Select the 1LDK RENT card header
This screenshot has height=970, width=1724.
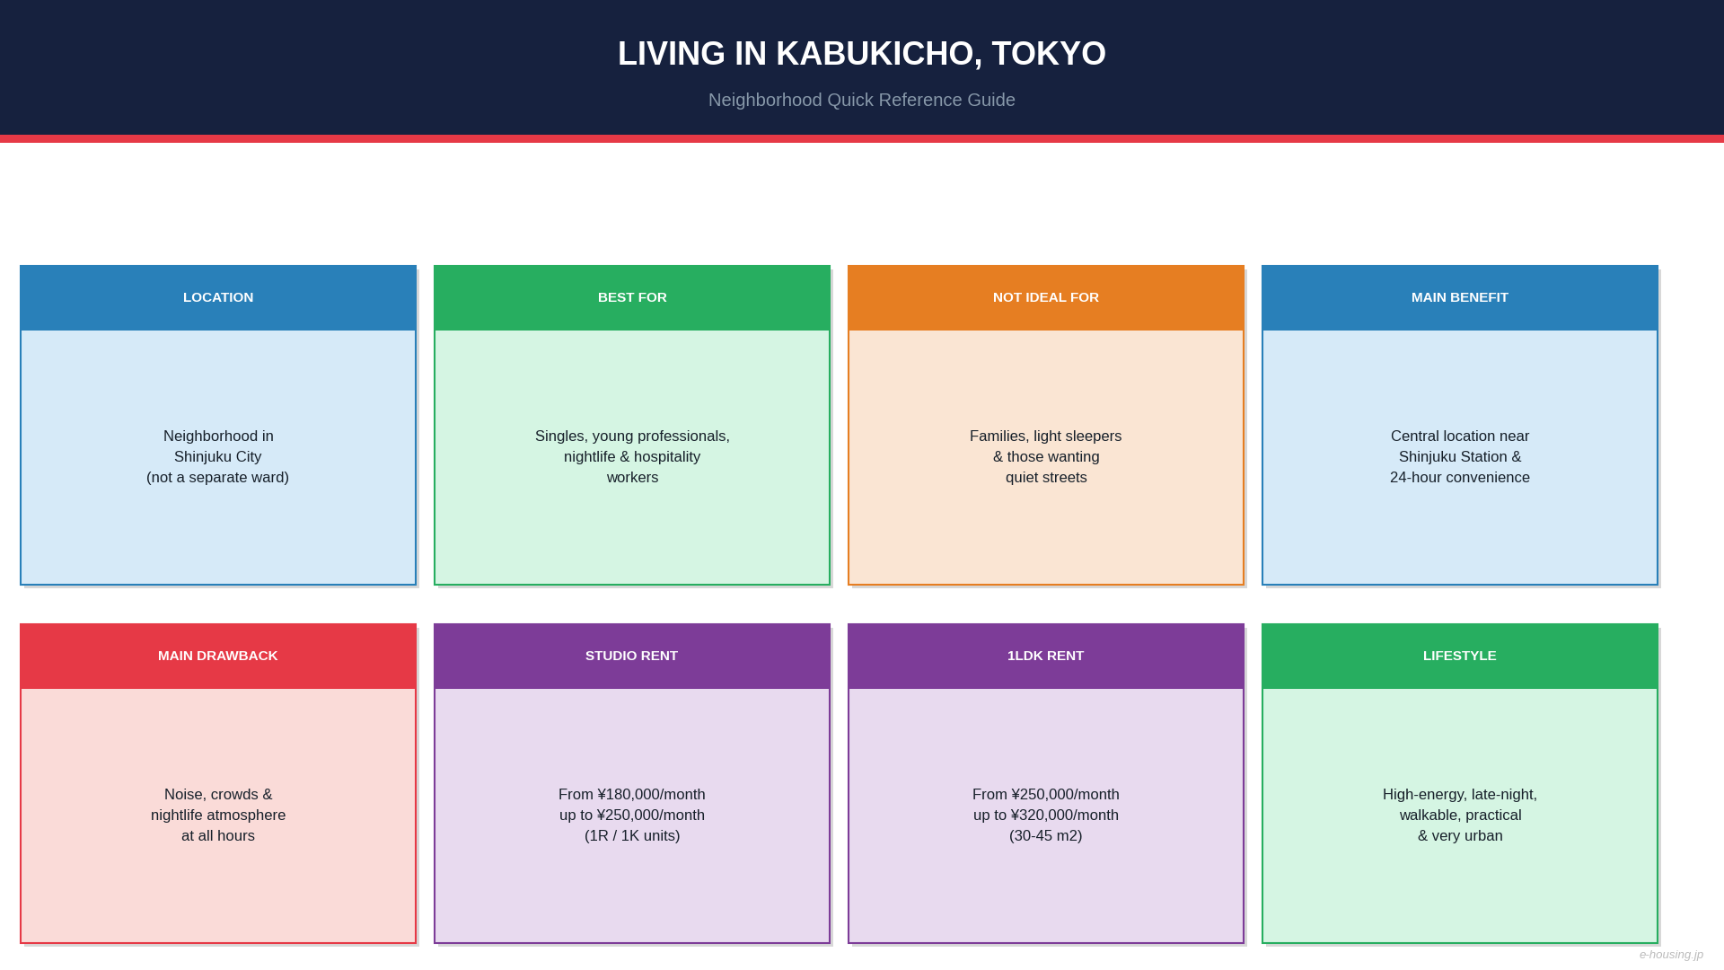pyautogui.click(x=1046, y=656)
